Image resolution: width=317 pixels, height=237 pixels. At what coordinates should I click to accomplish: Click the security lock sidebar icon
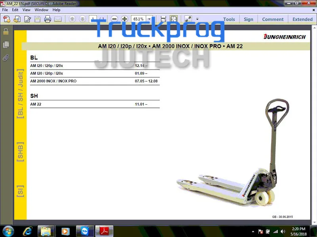[6, 31]
